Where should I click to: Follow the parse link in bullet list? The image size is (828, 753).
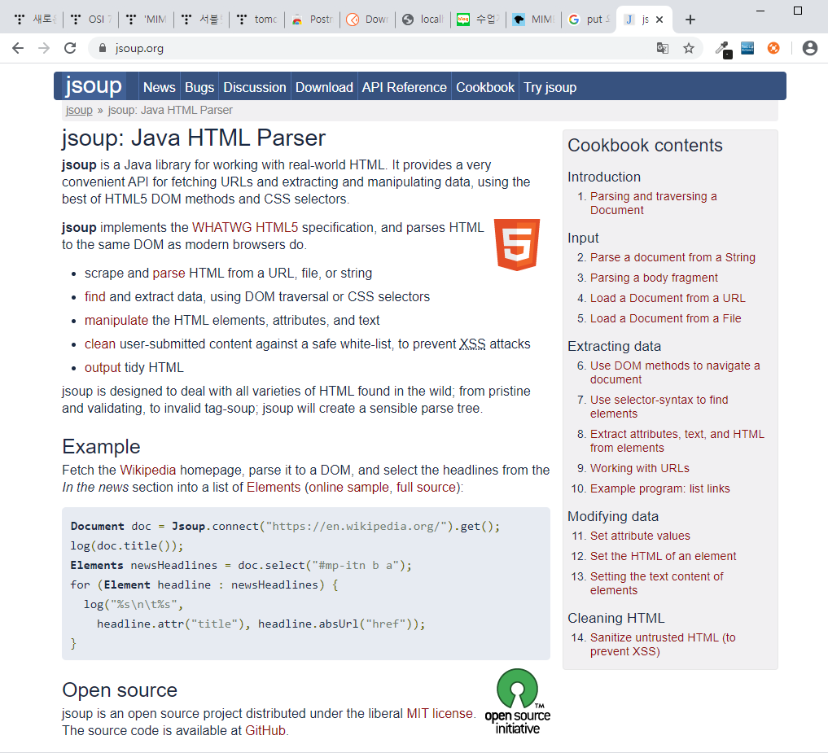point(169,273)
